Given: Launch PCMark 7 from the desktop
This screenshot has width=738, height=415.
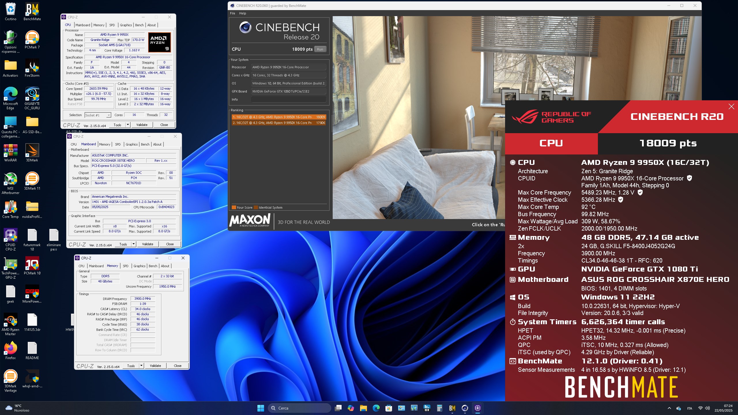Looking at the screenshot, I should (32, 40).
